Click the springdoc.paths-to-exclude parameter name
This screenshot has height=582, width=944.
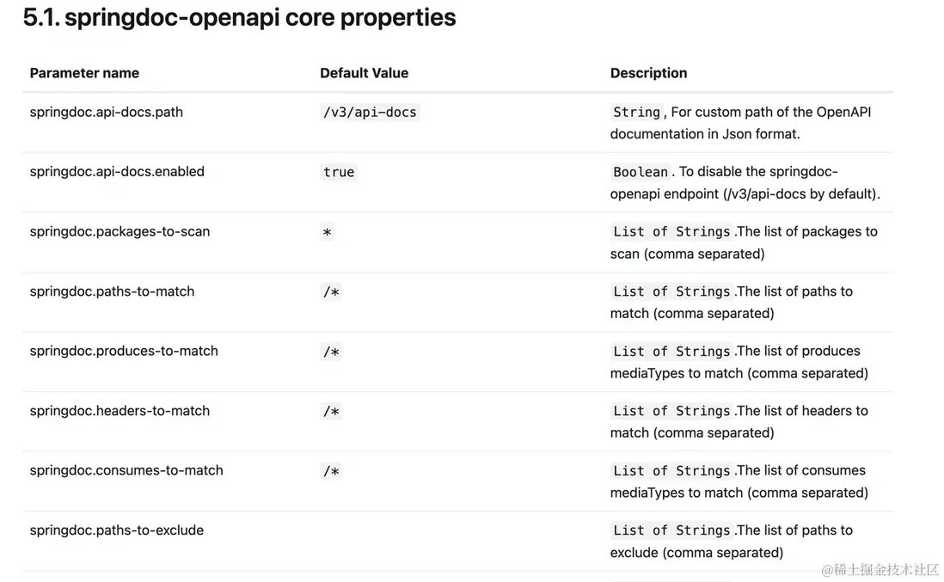click(x=116, y=530)
